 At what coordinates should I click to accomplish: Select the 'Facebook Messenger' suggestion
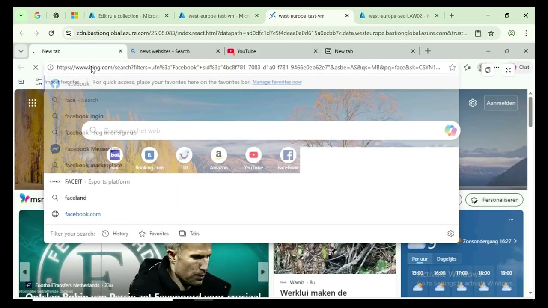pos(251,149)
